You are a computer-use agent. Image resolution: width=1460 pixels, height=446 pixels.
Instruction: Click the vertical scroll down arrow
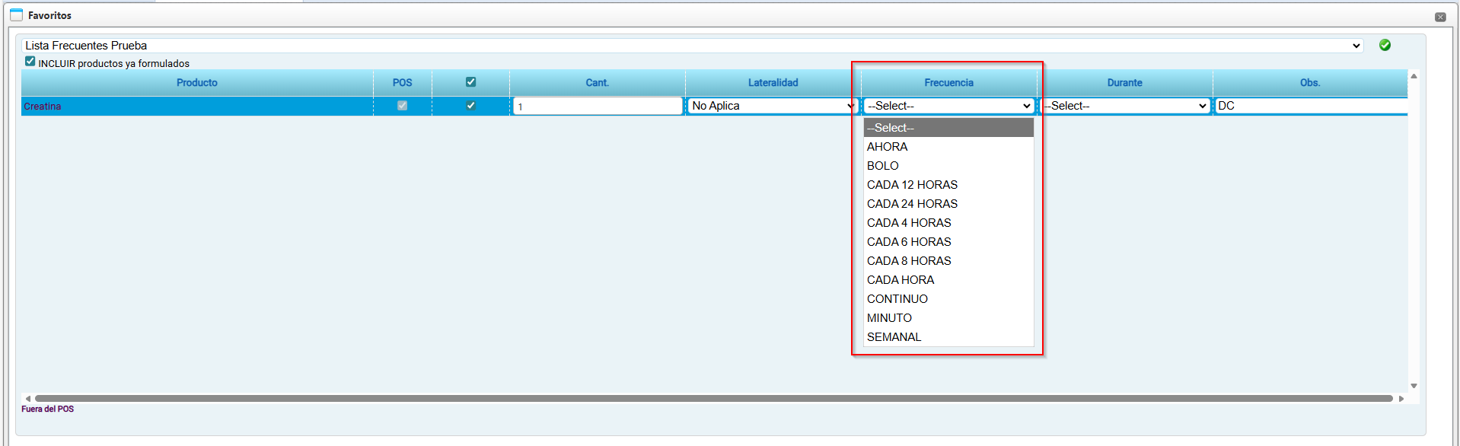(x=1414, y=386)
